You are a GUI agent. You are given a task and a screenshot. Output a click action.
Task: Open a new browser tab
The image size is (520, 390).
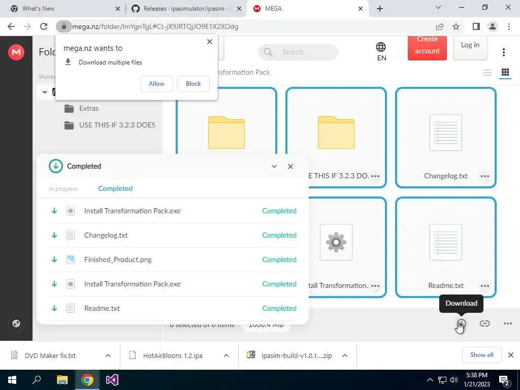380,9
